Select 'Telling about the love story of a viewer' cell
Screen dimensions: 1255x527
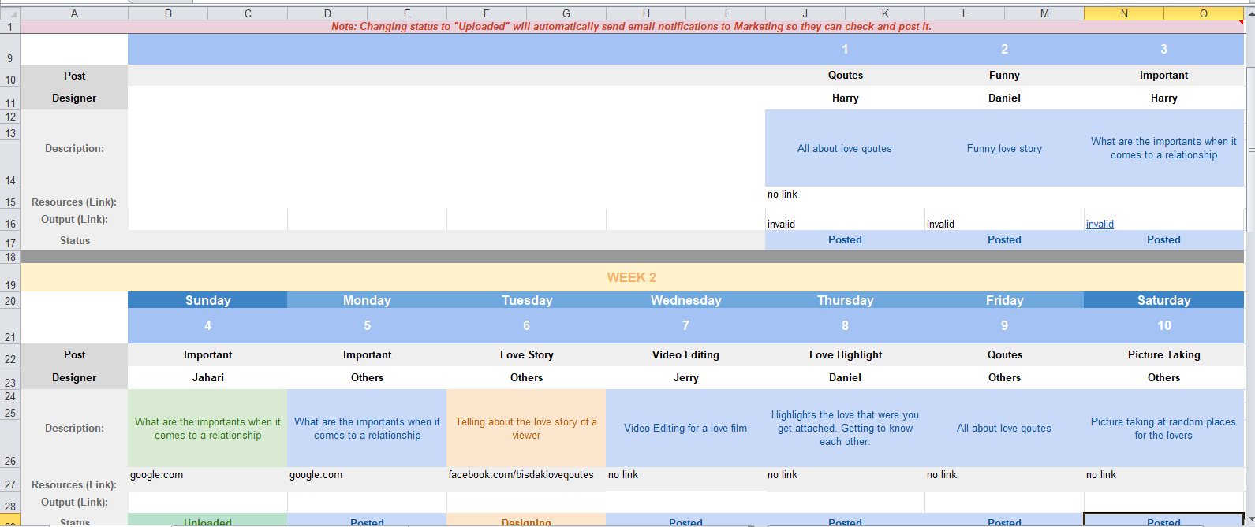coord(526,429)
